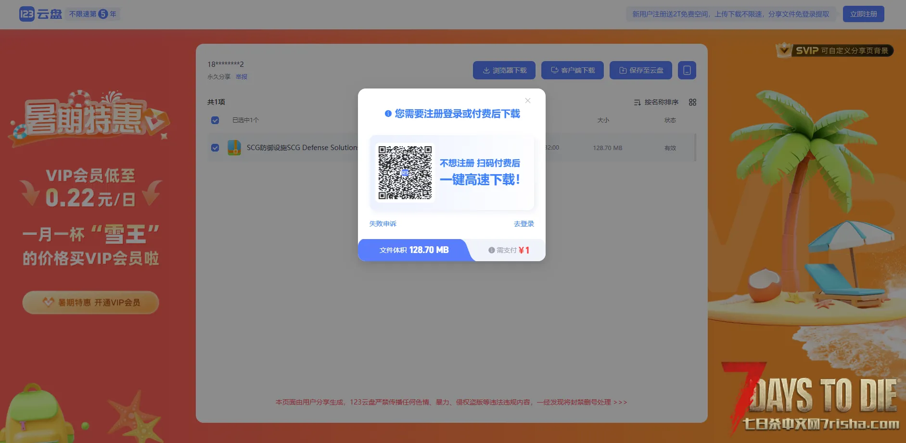Close the payment dialog with X

pyautogui.click(x=528, y=101)
